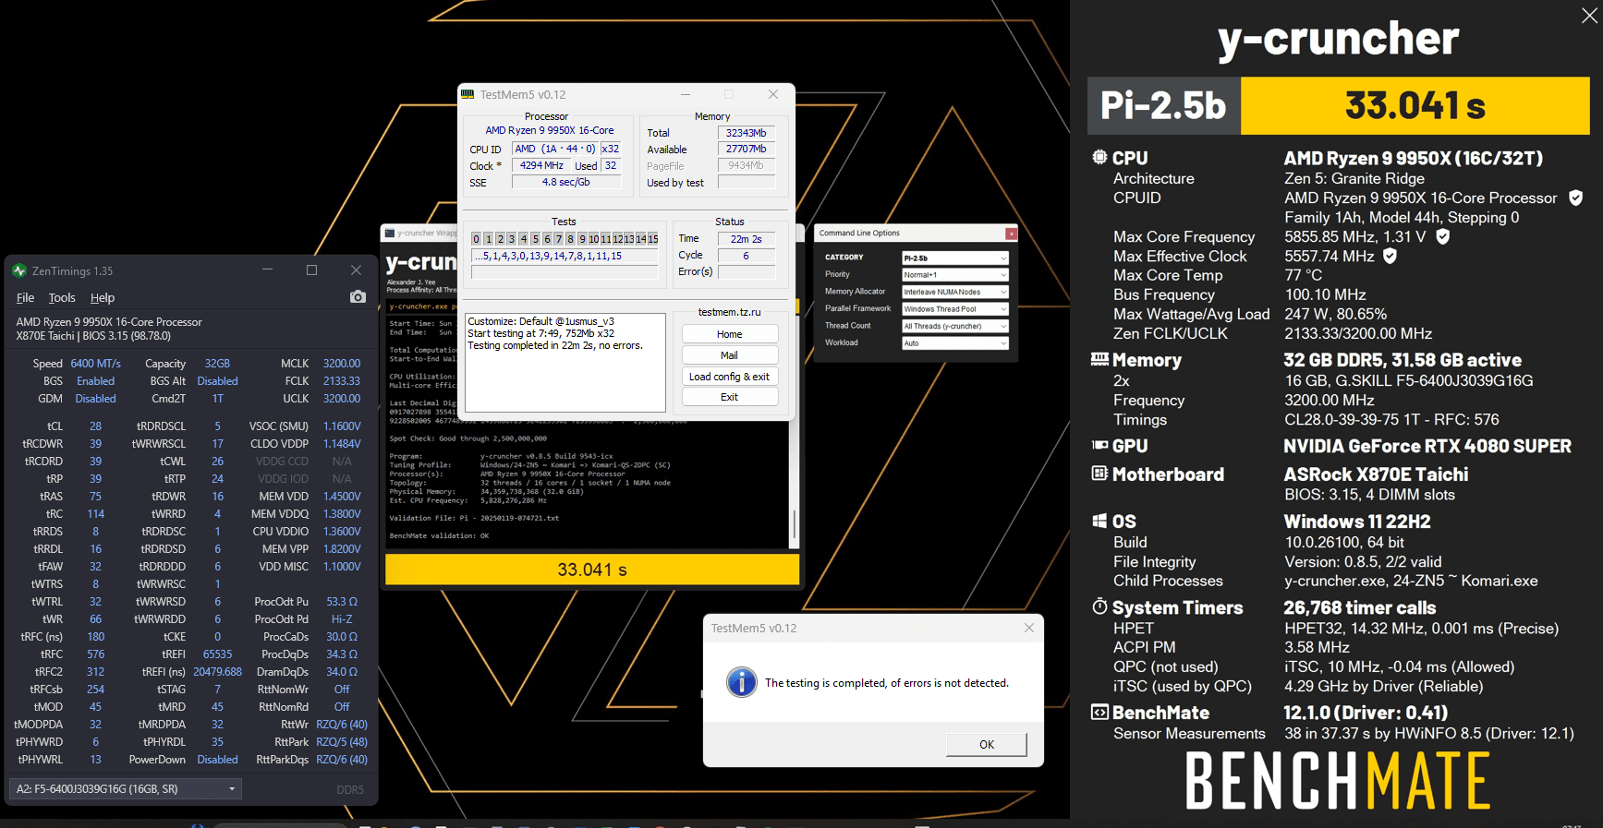Click the tCL value 28 in ZenTimings

96,426
